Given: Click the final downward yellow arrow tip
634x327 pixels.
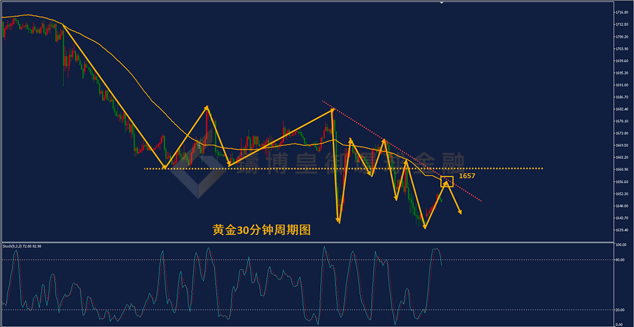Looking at the screenshot, I should [x=460, y=212].
